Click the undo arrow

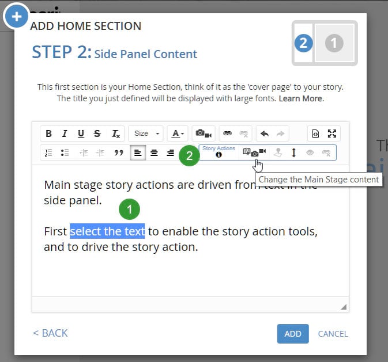265,134
